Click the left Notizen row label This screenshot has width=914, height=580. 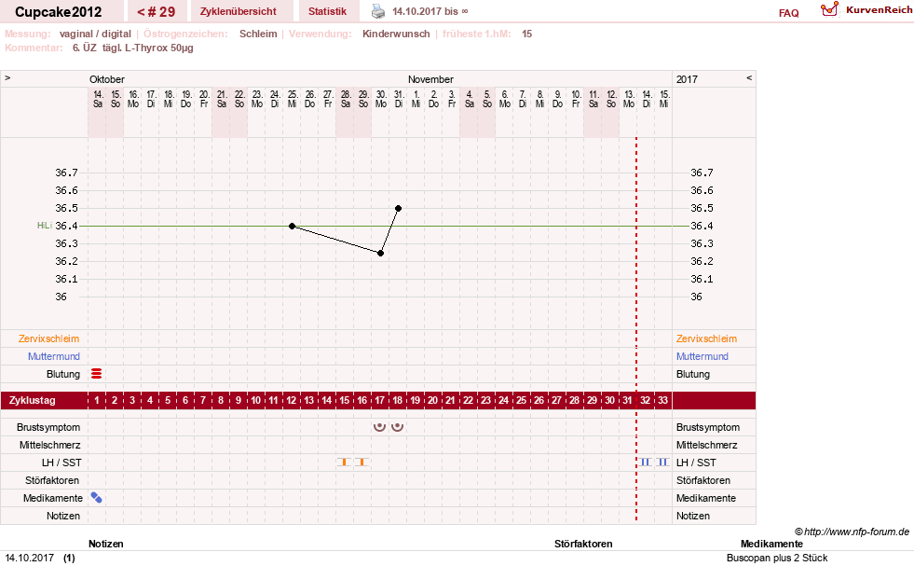coord(63,516)
